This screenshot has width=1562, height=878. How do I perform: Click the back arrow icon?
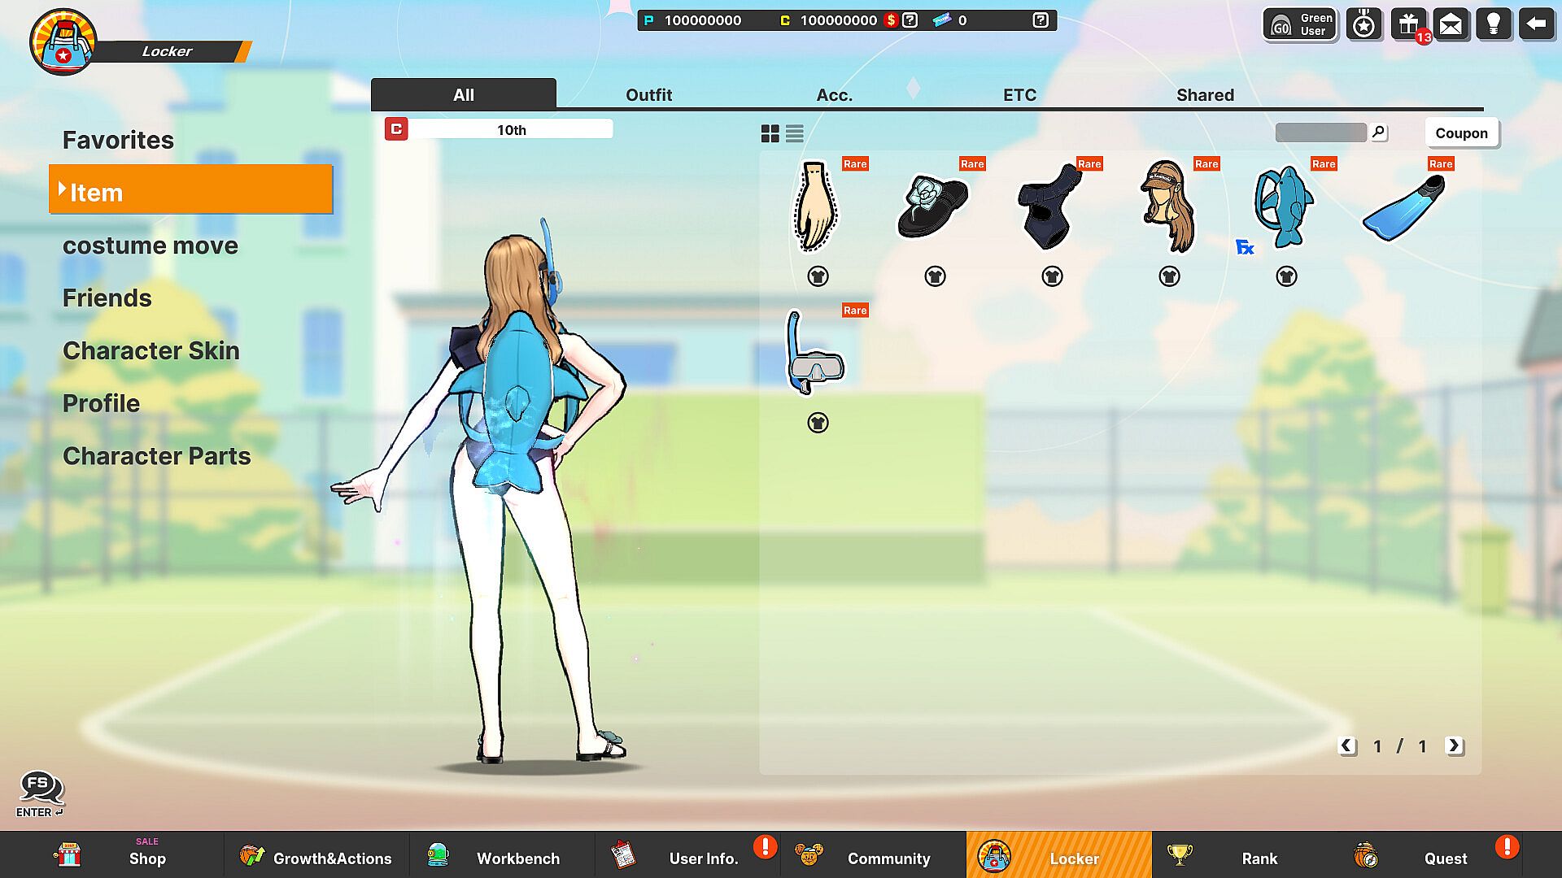click(x=1536, y=24)
